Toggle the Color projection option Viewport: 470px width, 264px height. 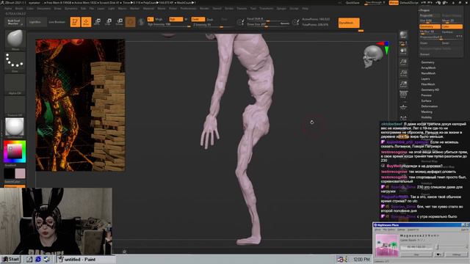(x=452, y=26)
